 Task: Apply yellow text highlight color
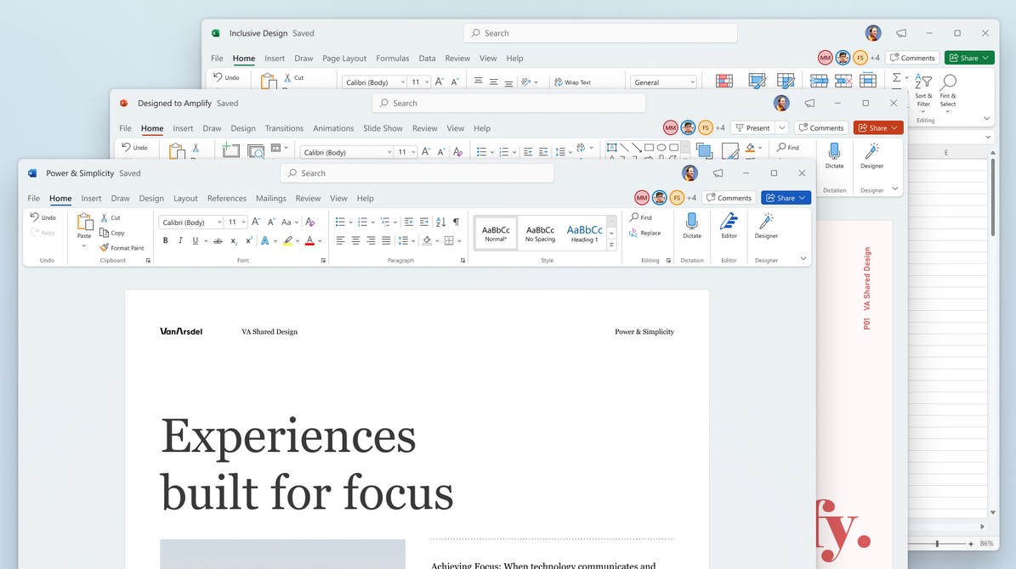coord(286,240)
